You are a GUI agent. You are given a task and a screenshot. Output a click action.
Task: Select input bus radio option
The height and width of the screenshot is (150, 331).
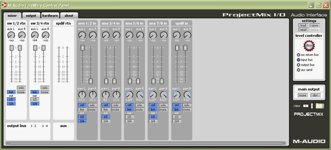click(x=298, y=60)
